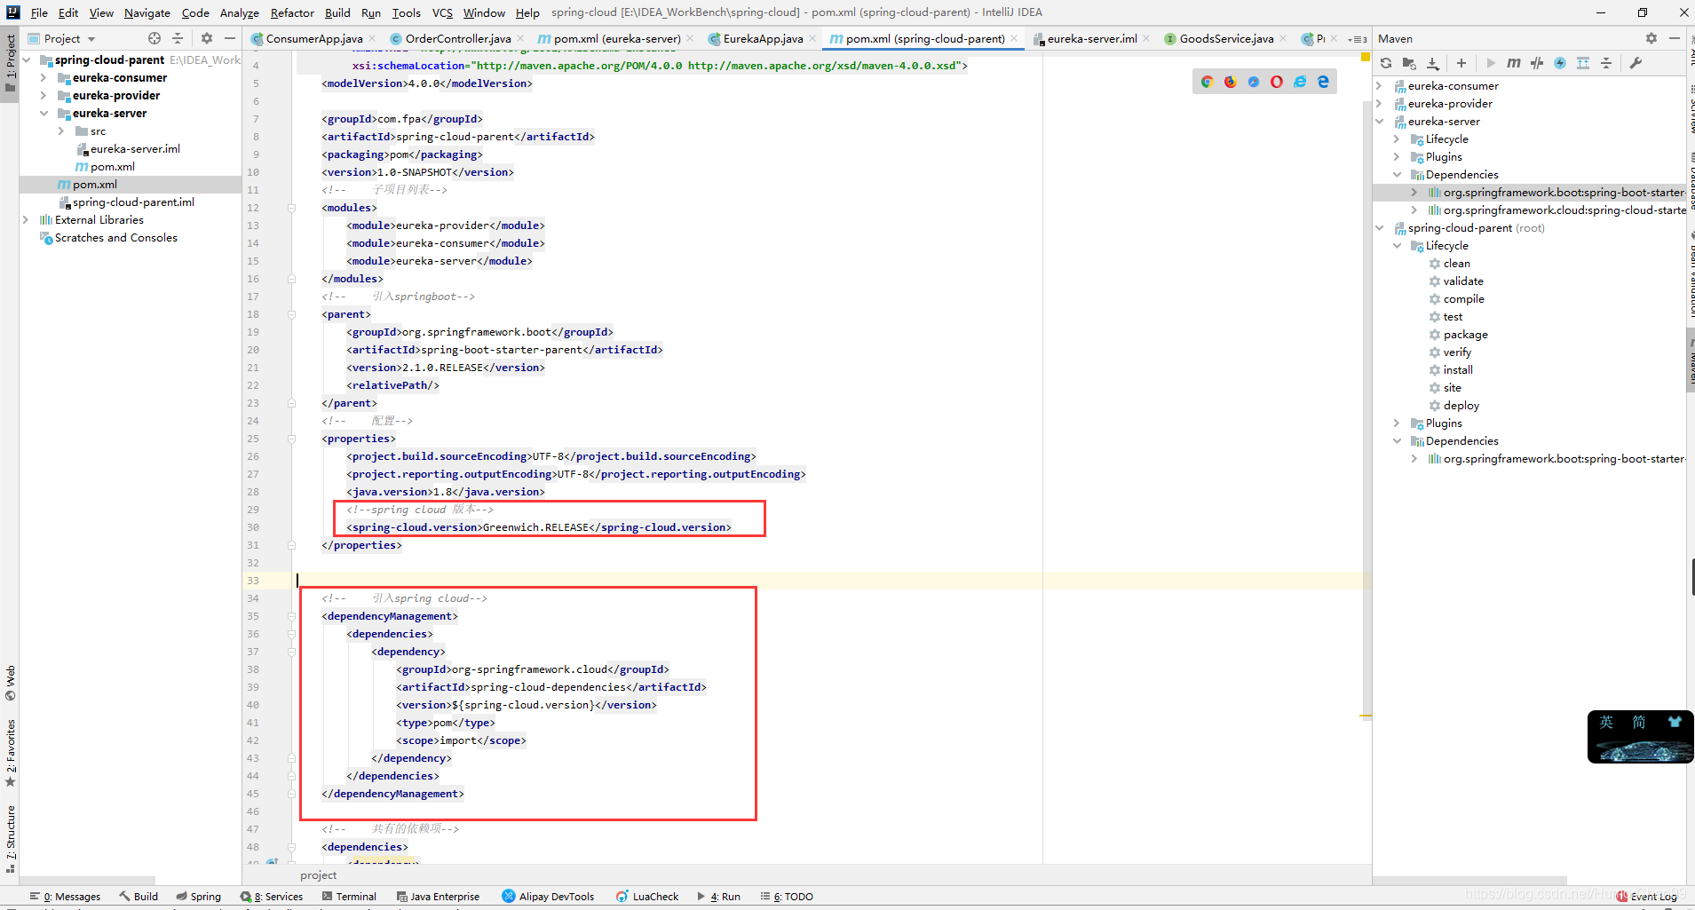Screen dimensions: 1695x910
Task: Toggle Maven offline mode
Action: 1537,63
